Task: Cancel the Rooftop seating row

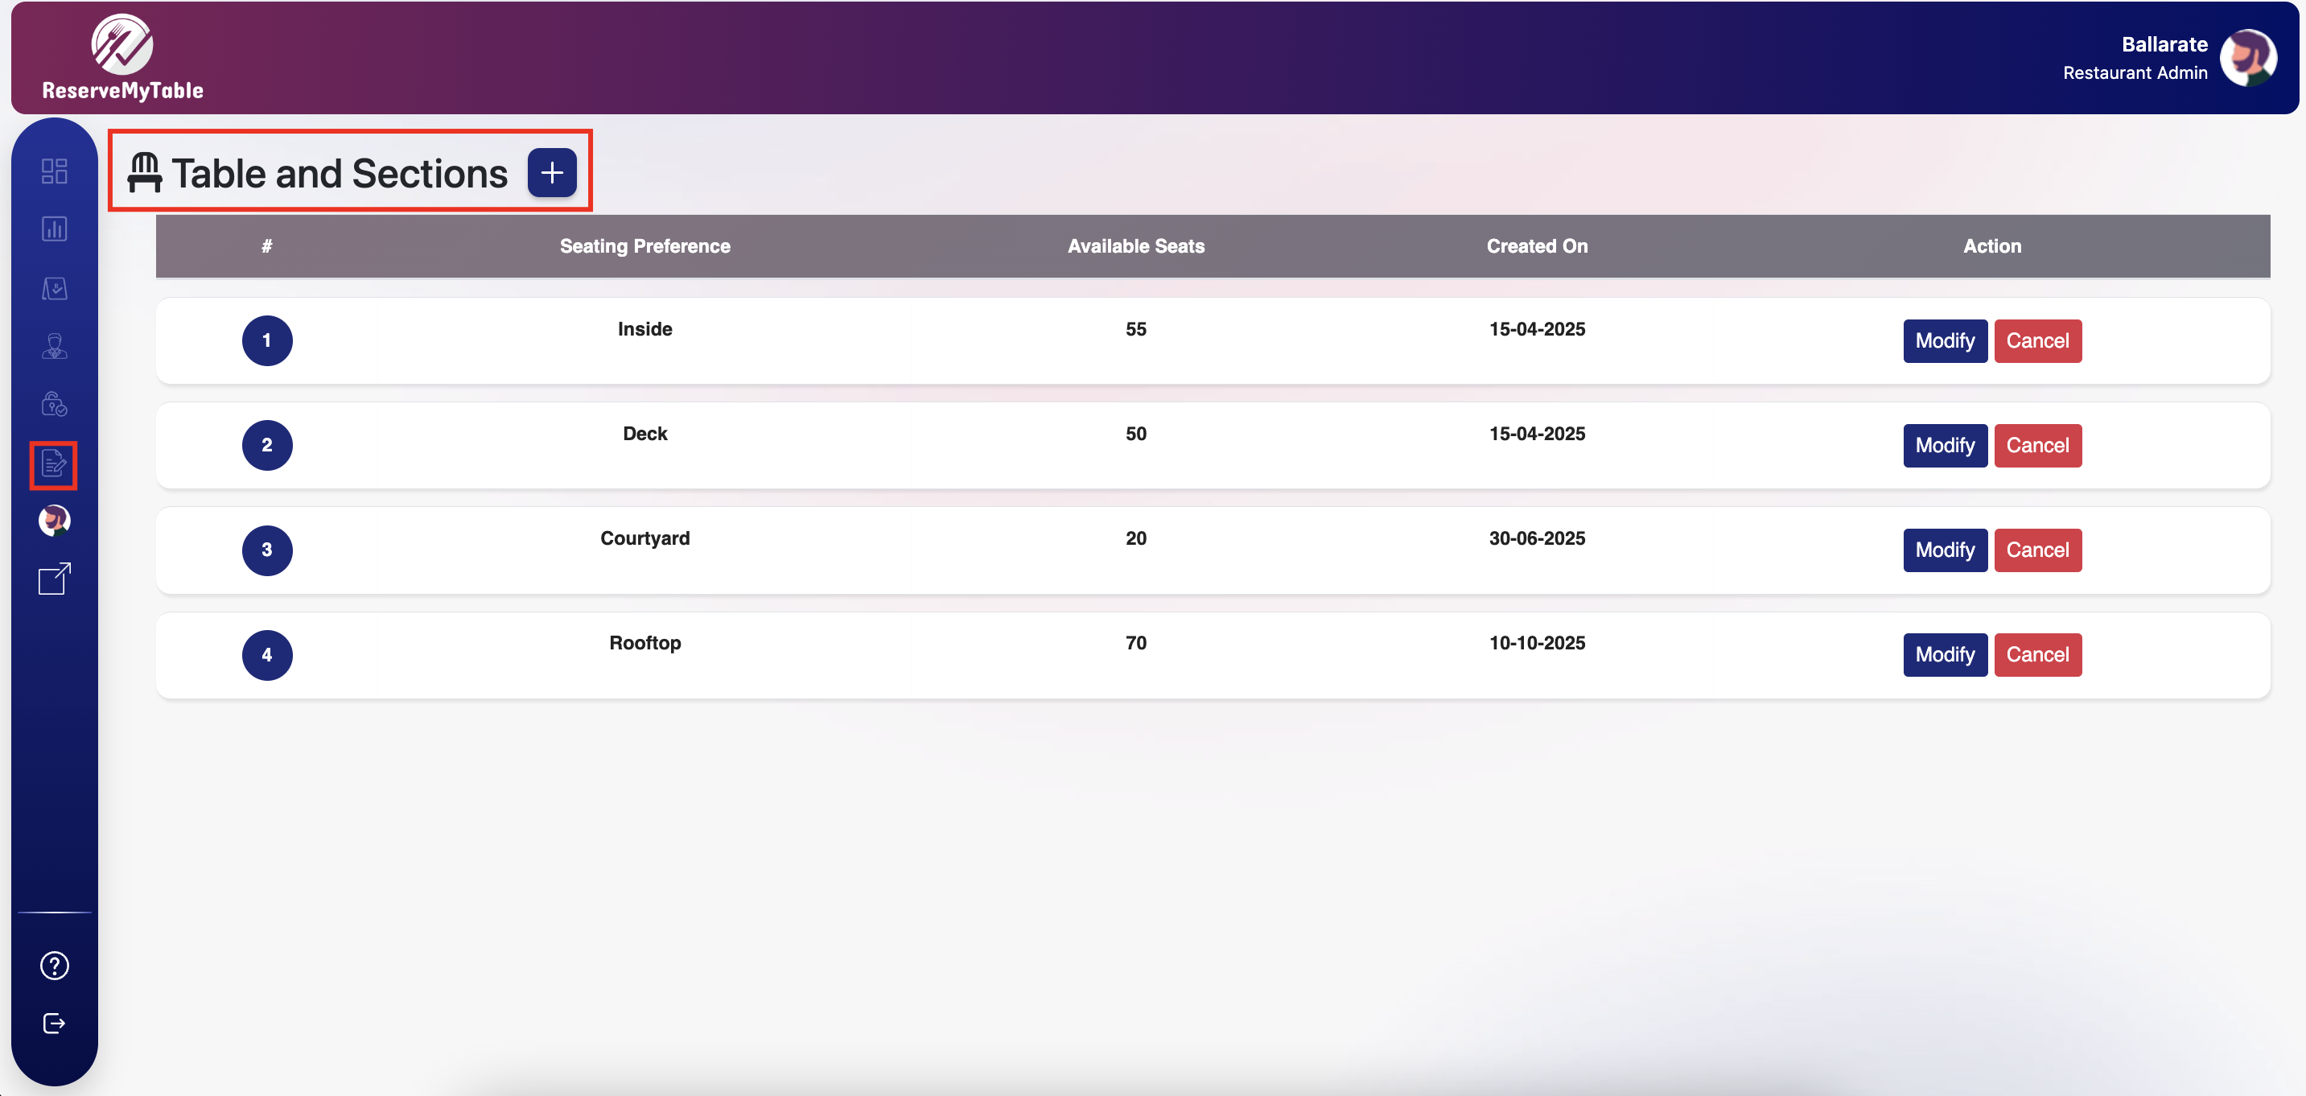Action: pos(2036,656)
